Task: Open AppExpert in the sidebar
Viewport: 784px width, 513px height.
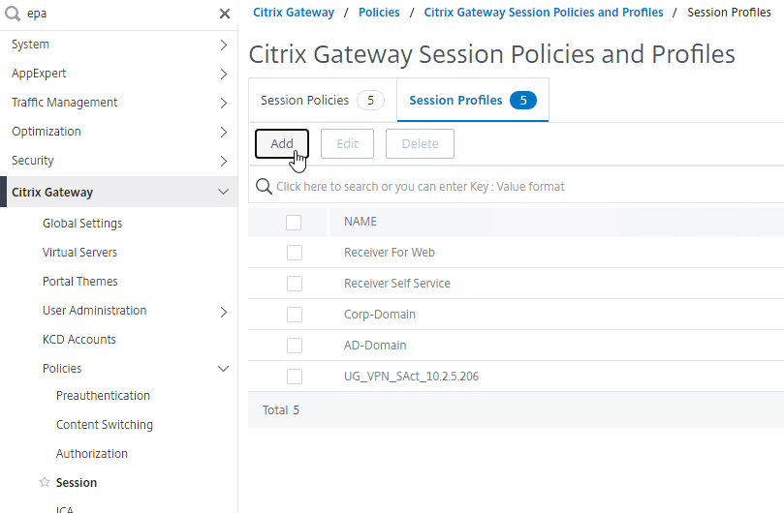Action: [x=39, y=74]
